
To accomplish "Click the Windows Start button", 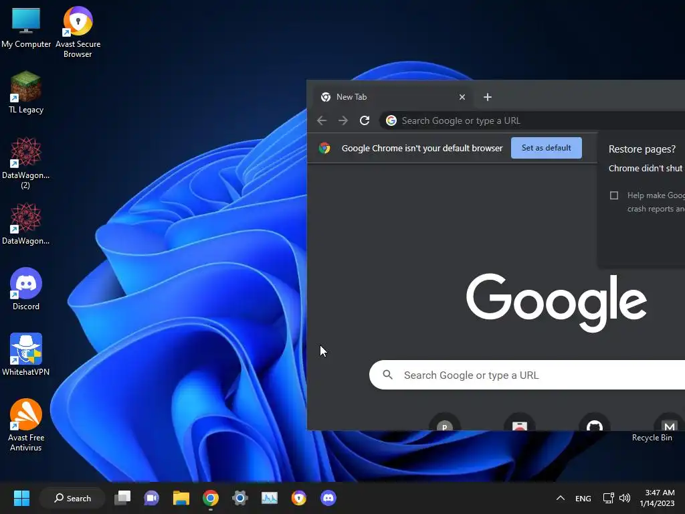I will point(21,498).
